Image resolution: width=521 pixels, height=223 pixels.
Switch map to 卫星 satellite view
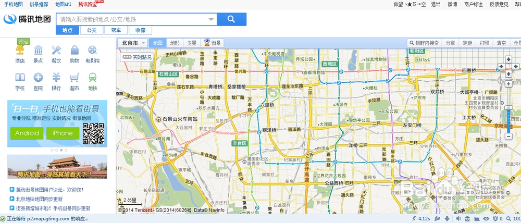coord(192,43)
